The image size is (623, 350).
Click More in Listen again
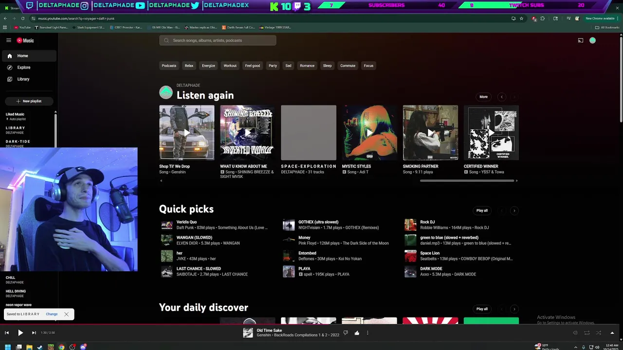pyautogui.click(x=483, y=97)
